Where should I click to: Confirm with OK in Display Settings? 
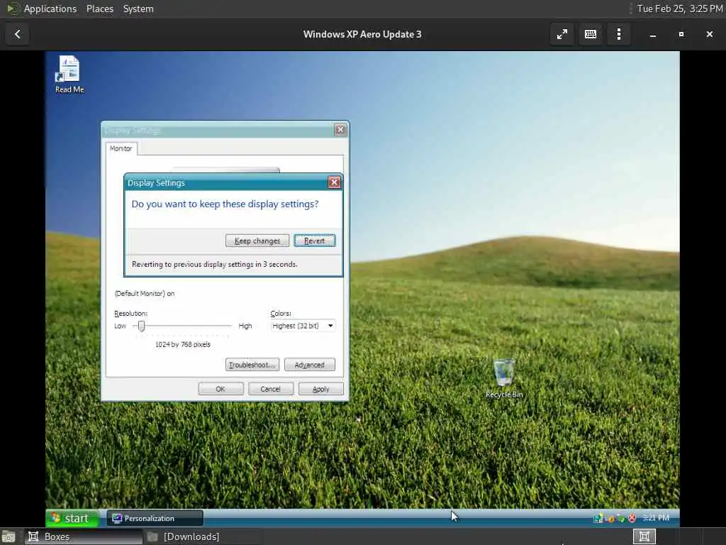[x=220, y=389]
